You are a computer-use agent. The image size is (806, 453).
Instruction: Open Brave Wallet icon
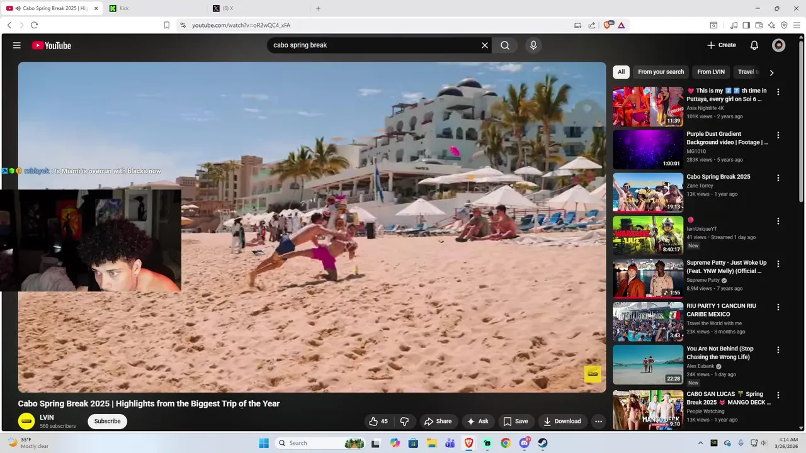[x=759, y=25]
